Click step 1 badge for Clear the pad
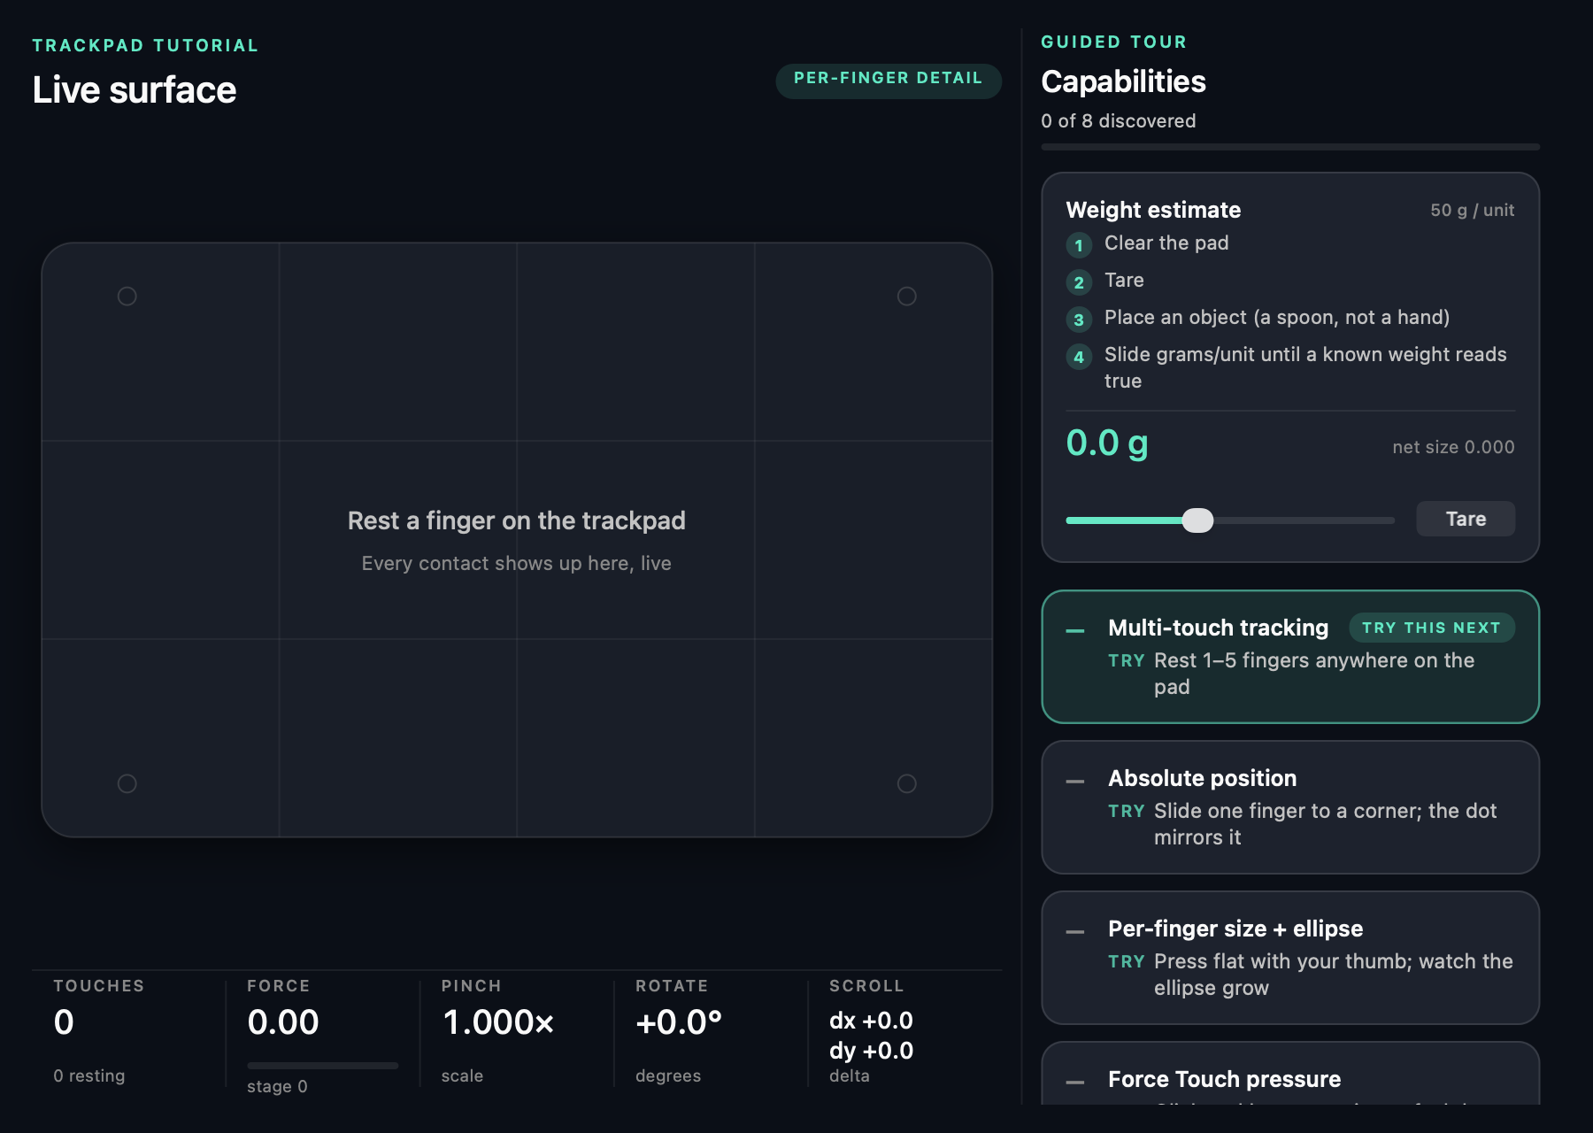This screenshot has width=1593, height=1133. point(1079,245)
